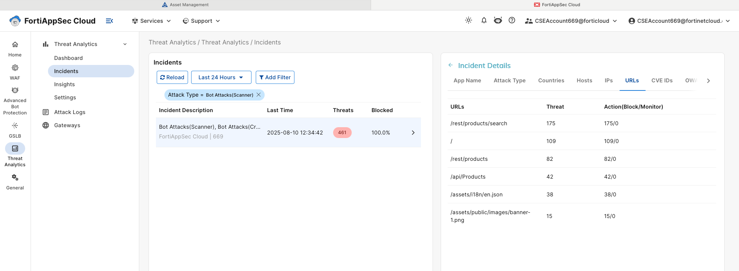Open Dashboard in the sidebar
The image size is (739, 271).
click(68, 58)
